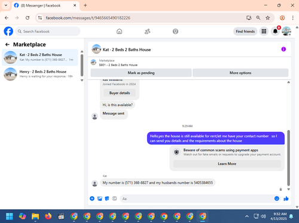This screenshot has height=223, width=299.
Task: Click Learn More on the scam warning
Action: pyautogui.click(x=227, y=164)
